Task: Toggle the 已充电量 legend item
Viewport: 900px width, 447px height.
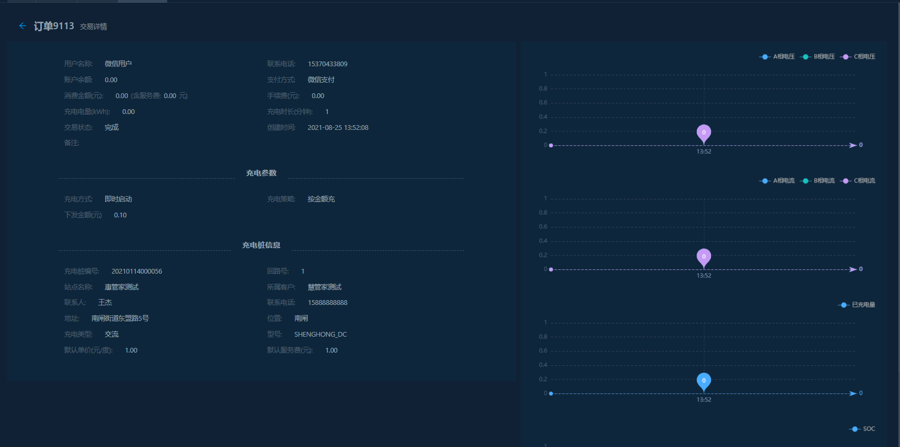Action: coord(857,305)
